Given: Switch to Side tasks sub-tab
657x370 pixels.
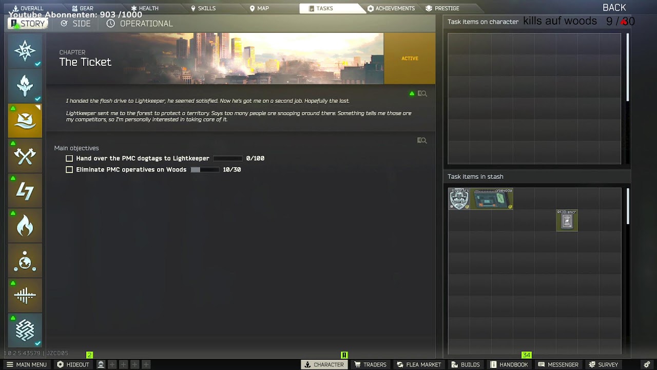Looking at the screenshot, I should pos(75,24).
